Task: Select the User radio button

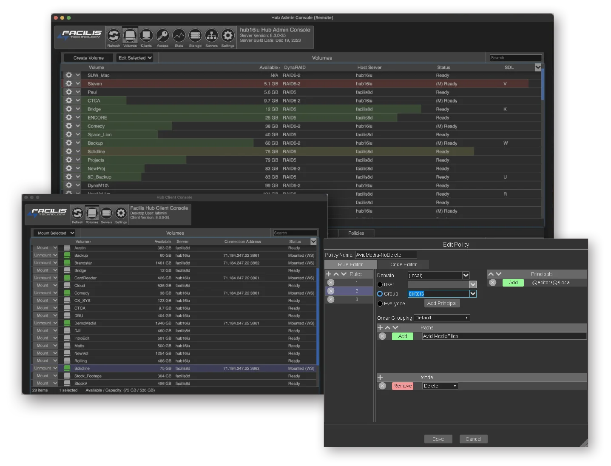Action: [x=380, y=284]
